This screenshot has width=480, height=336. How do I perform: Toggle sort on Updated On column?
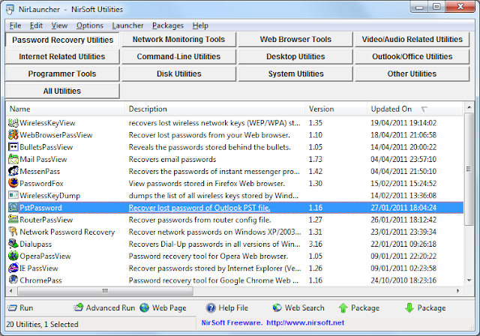415,109
